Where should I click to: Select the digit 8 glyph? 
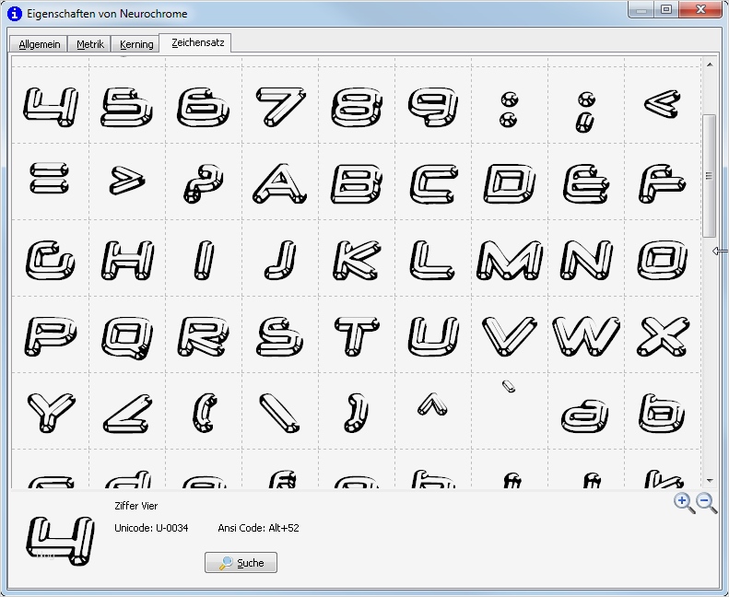tap(357, 106)
